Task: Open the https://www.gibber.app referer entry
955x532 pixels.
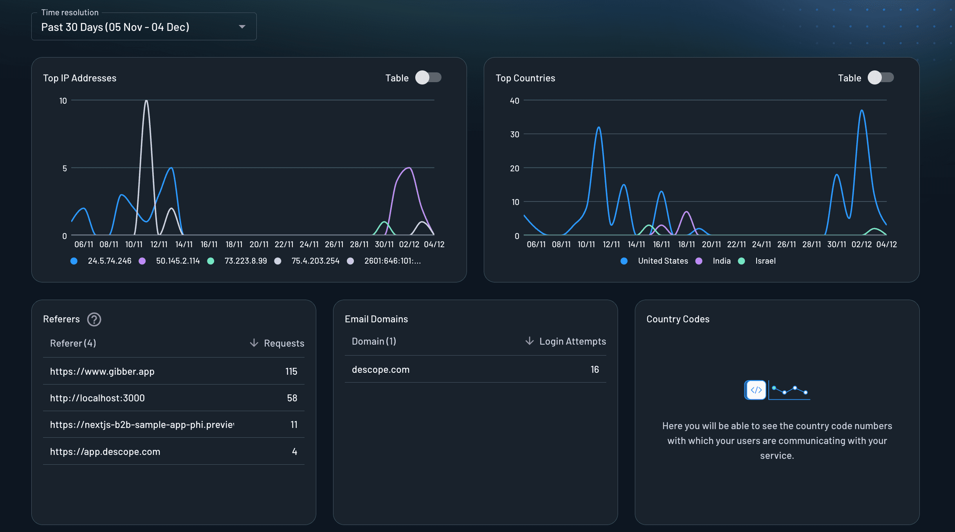Action: click(x=102, y=371)
